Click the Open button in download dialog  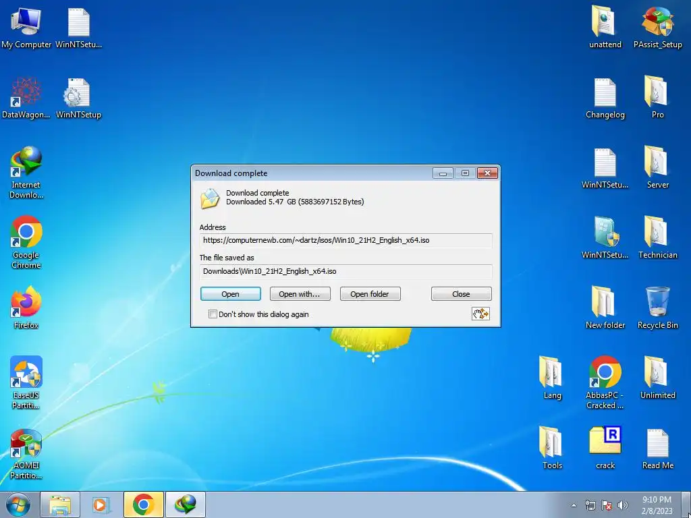coord(231,294)
